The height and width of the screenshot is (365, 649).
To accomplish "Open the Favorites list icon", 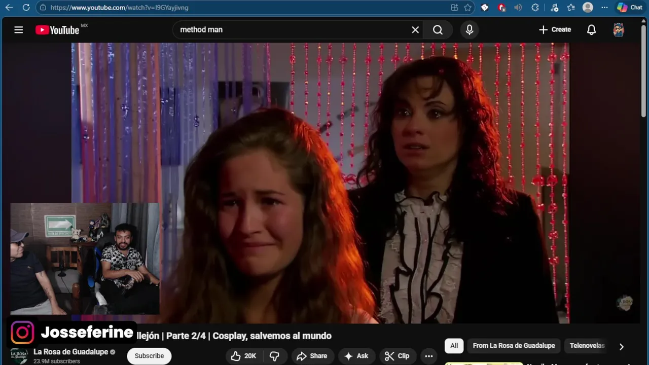I will click(x=571, y=8).
